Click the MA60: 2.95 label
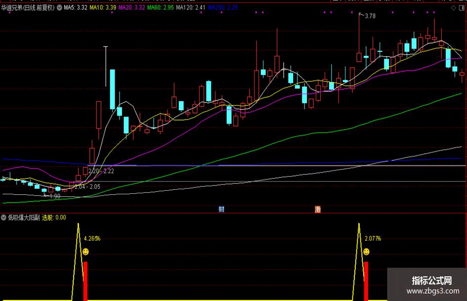The width and height of the screenshot is (467, 301). click(x=161, y=7)
